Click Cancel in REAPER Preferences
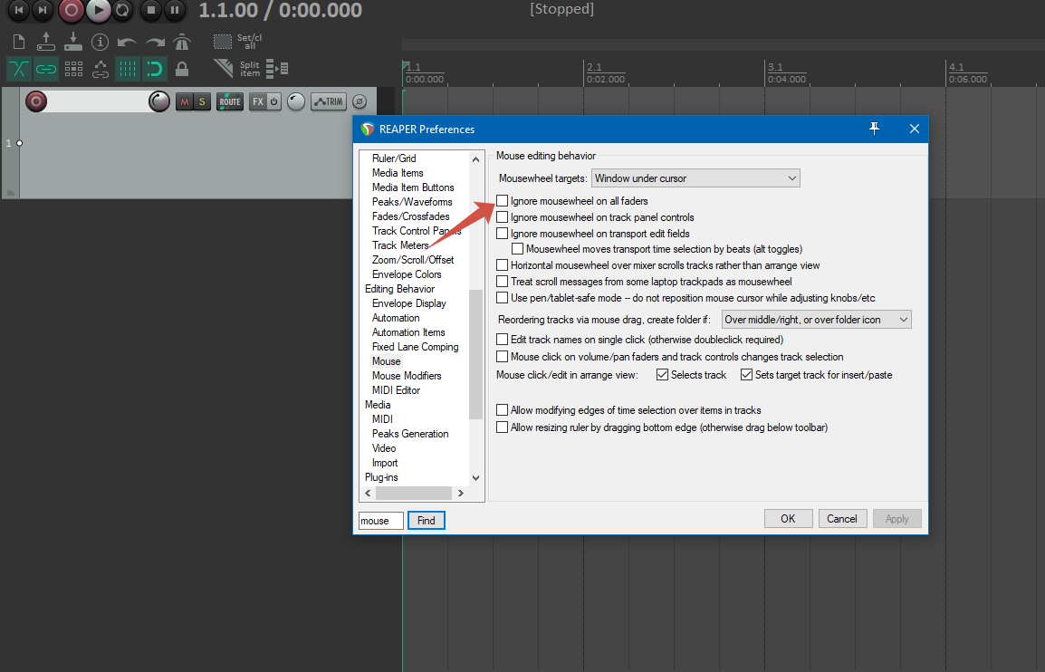 [x=842, y=519]
